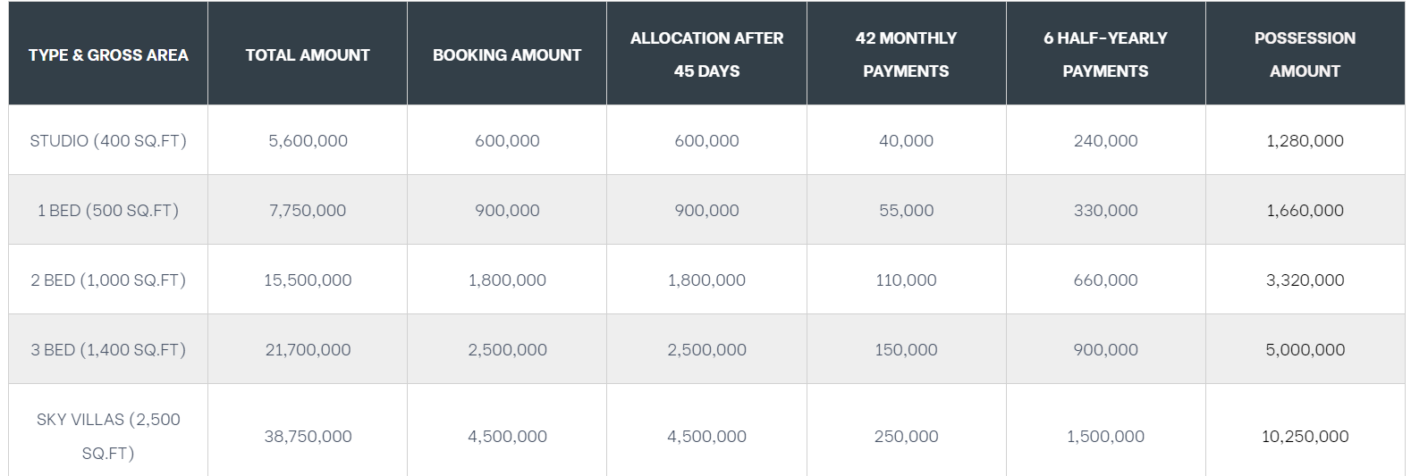Click the 38,750,000 Sky Villas total
The height and width of the screenshot is (476, 1411).
click(x=308, y=436)
